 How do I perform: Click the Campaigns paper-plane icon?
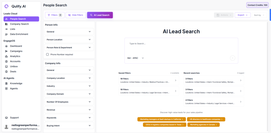[x=6, y=51]
